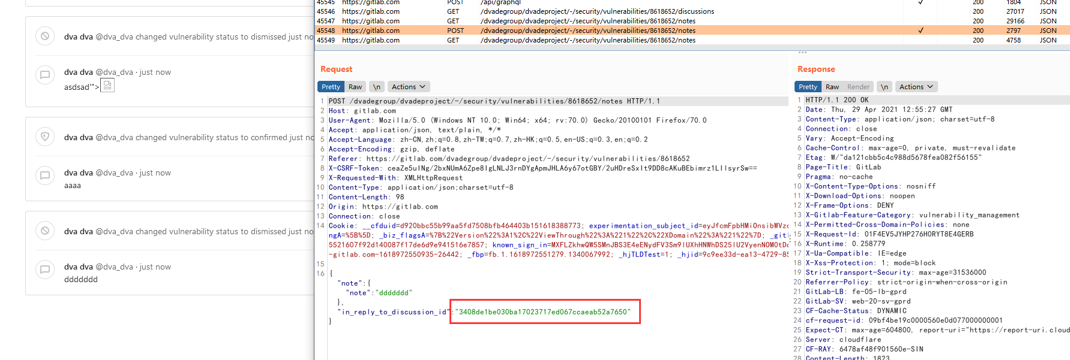Click the comment bubble icon beside the asdsad note

pos(44,75)
